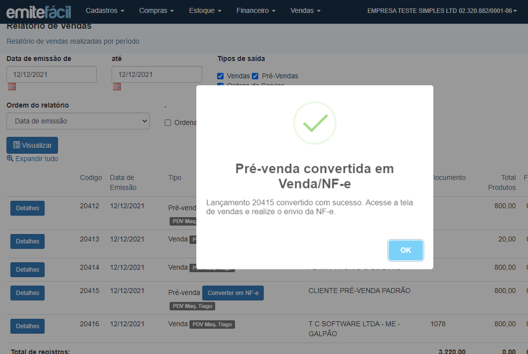
Task: Toggle the Vendas checkbox
Action: click(x=220, y=76)
